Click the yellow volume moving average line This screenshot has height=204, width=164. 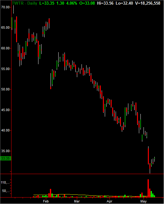pyautogui.click(x=78, y=195)
